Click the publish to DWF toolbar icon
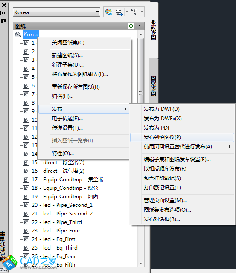The image size is (236, 273). (x=109, y=12)
